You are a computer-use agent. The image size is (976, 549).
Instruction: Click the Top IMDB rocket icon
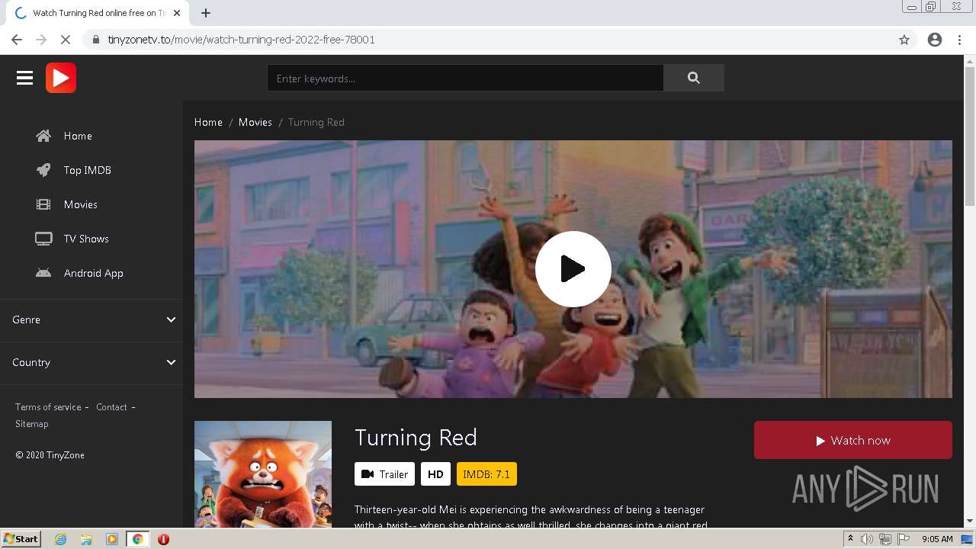click(43, 170)
